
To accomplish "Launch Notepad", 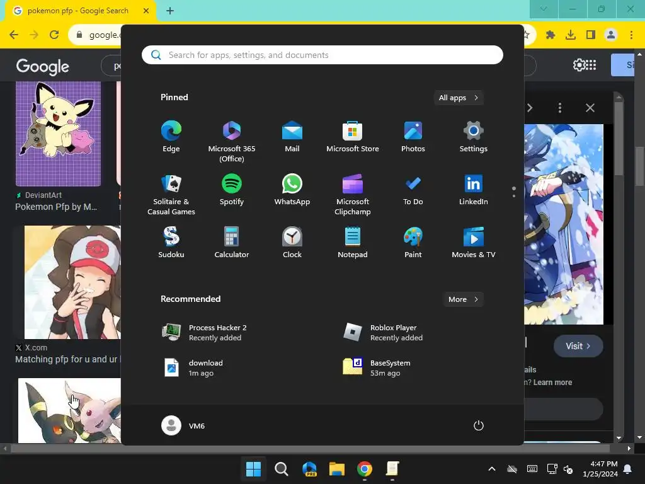I will click(353, 243).
